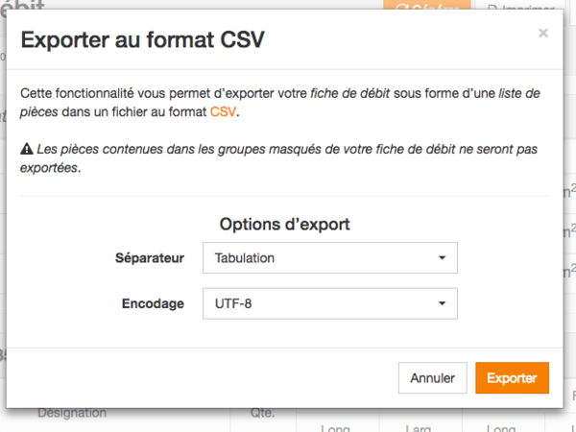The image size is (576, 432).
Task: Click the Encodage field label
Action: pyautogui.click(x=153, y=303)
